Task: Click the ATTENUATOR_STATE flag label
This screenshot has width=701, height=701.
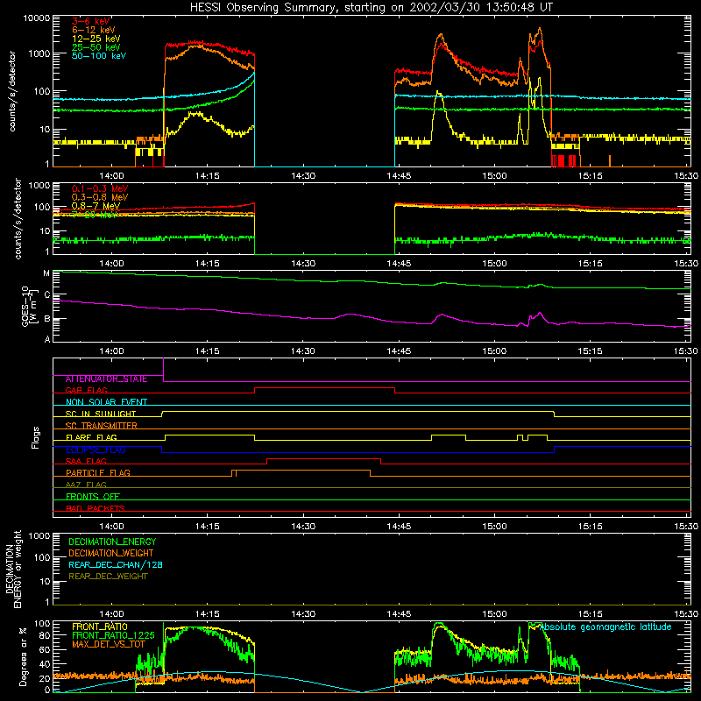Action: tap(106, 379)
